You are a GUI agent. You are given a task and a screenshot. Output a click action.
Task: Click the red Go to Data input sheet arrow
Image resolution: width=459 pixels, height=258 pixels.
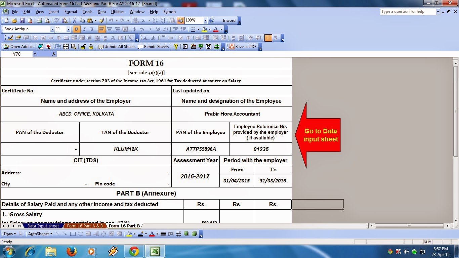pos(318,135)
